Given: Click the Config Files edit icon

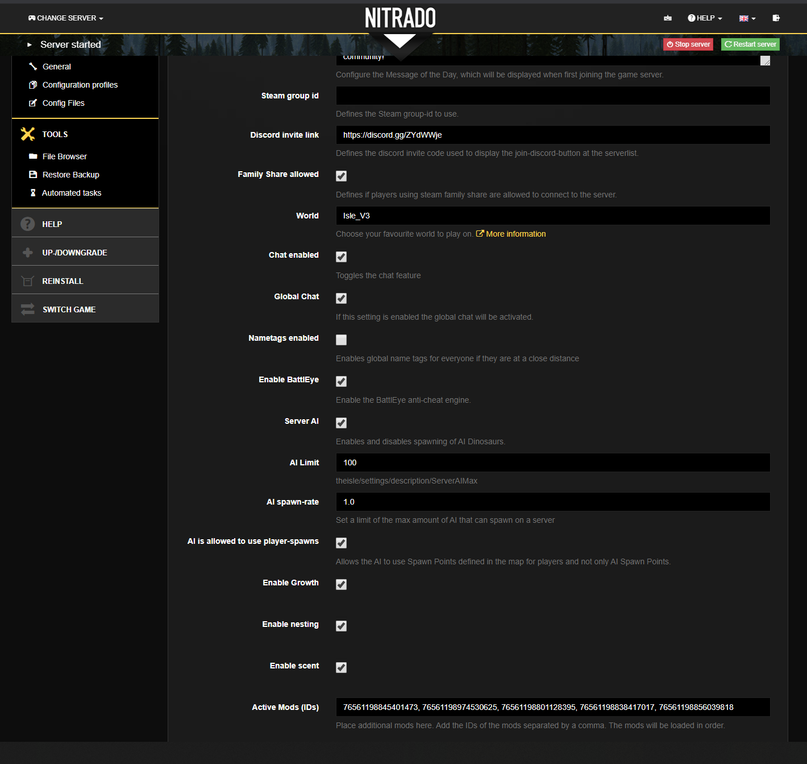Looking at the screenshot, I should pos(33,103).
